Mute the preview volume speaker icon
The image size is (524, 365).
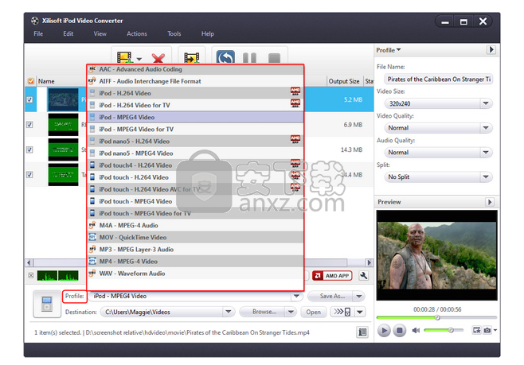[x=416, y=330]
